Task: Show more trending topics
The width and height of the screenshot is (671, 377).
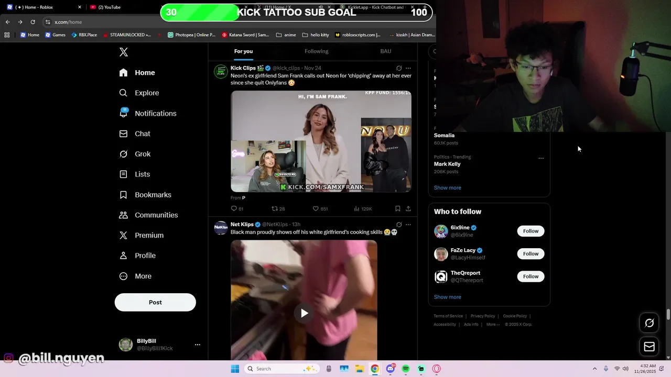Action: [448, 187]
